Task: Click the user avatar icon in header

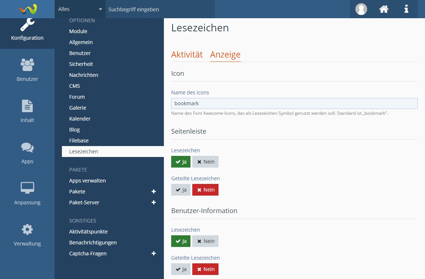Action: click(361, 9)
